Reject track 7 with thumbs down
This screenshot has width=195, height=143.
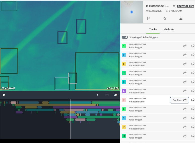pyautogui.click(x=193, y=100)
